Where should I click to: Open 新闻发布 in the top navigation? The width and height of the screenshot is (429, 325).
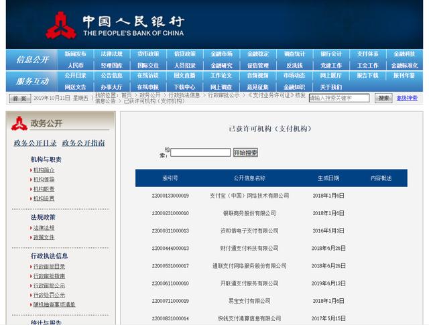point(75,54)
